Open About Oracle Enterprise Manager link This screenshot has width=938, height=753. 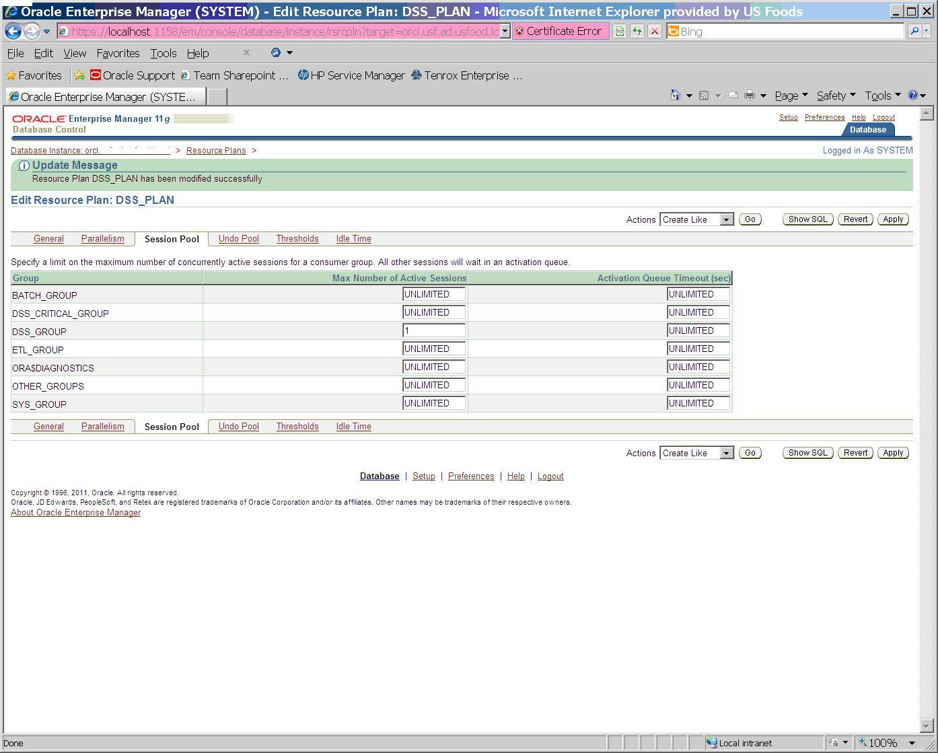pos(76,513)
